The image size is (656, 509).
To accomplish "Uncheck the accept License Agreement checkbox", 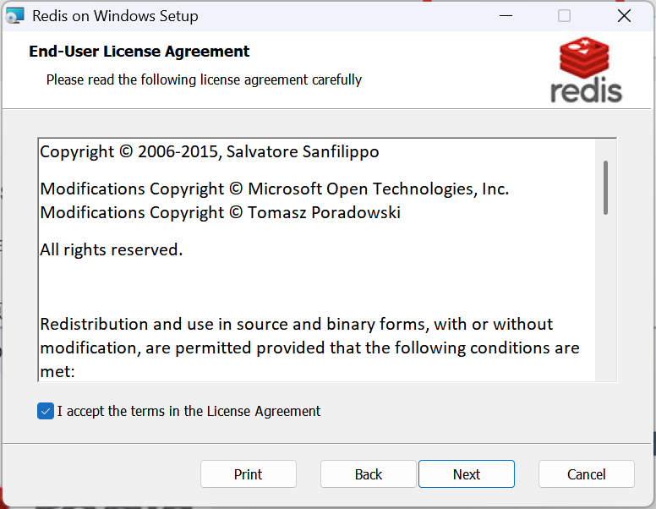I will click(x=45, y=411).
